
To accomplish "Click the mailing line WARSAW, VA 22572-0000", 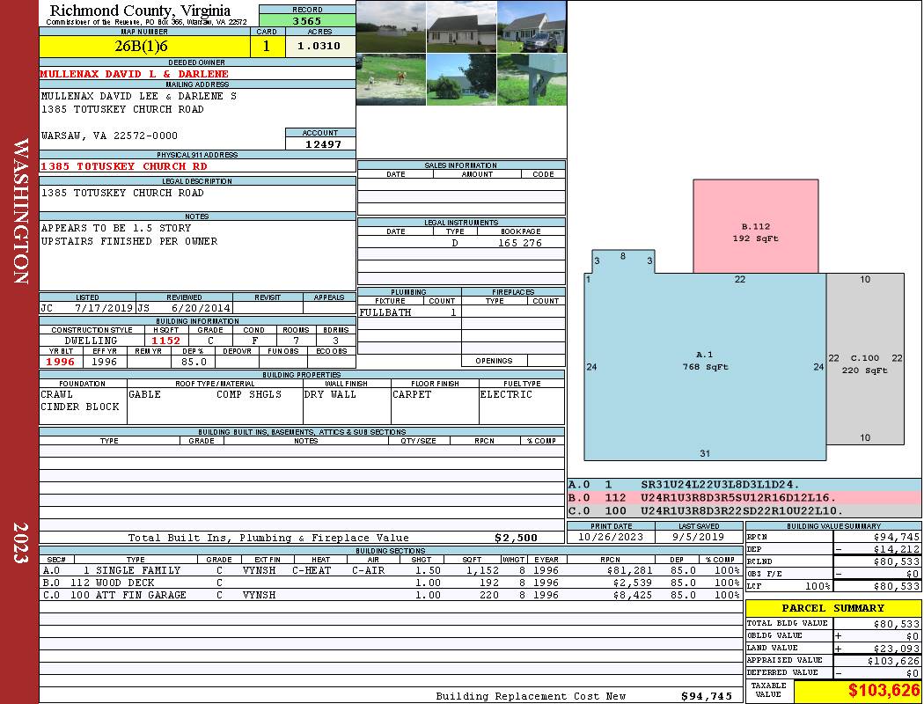I will [x=109, y=136].
